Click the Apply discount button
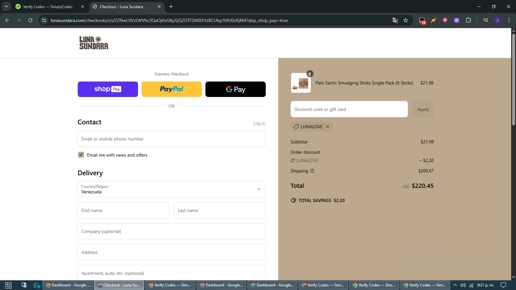Image resolution: width=516 pixels, height=290 pixels. [x=423, y=109]
